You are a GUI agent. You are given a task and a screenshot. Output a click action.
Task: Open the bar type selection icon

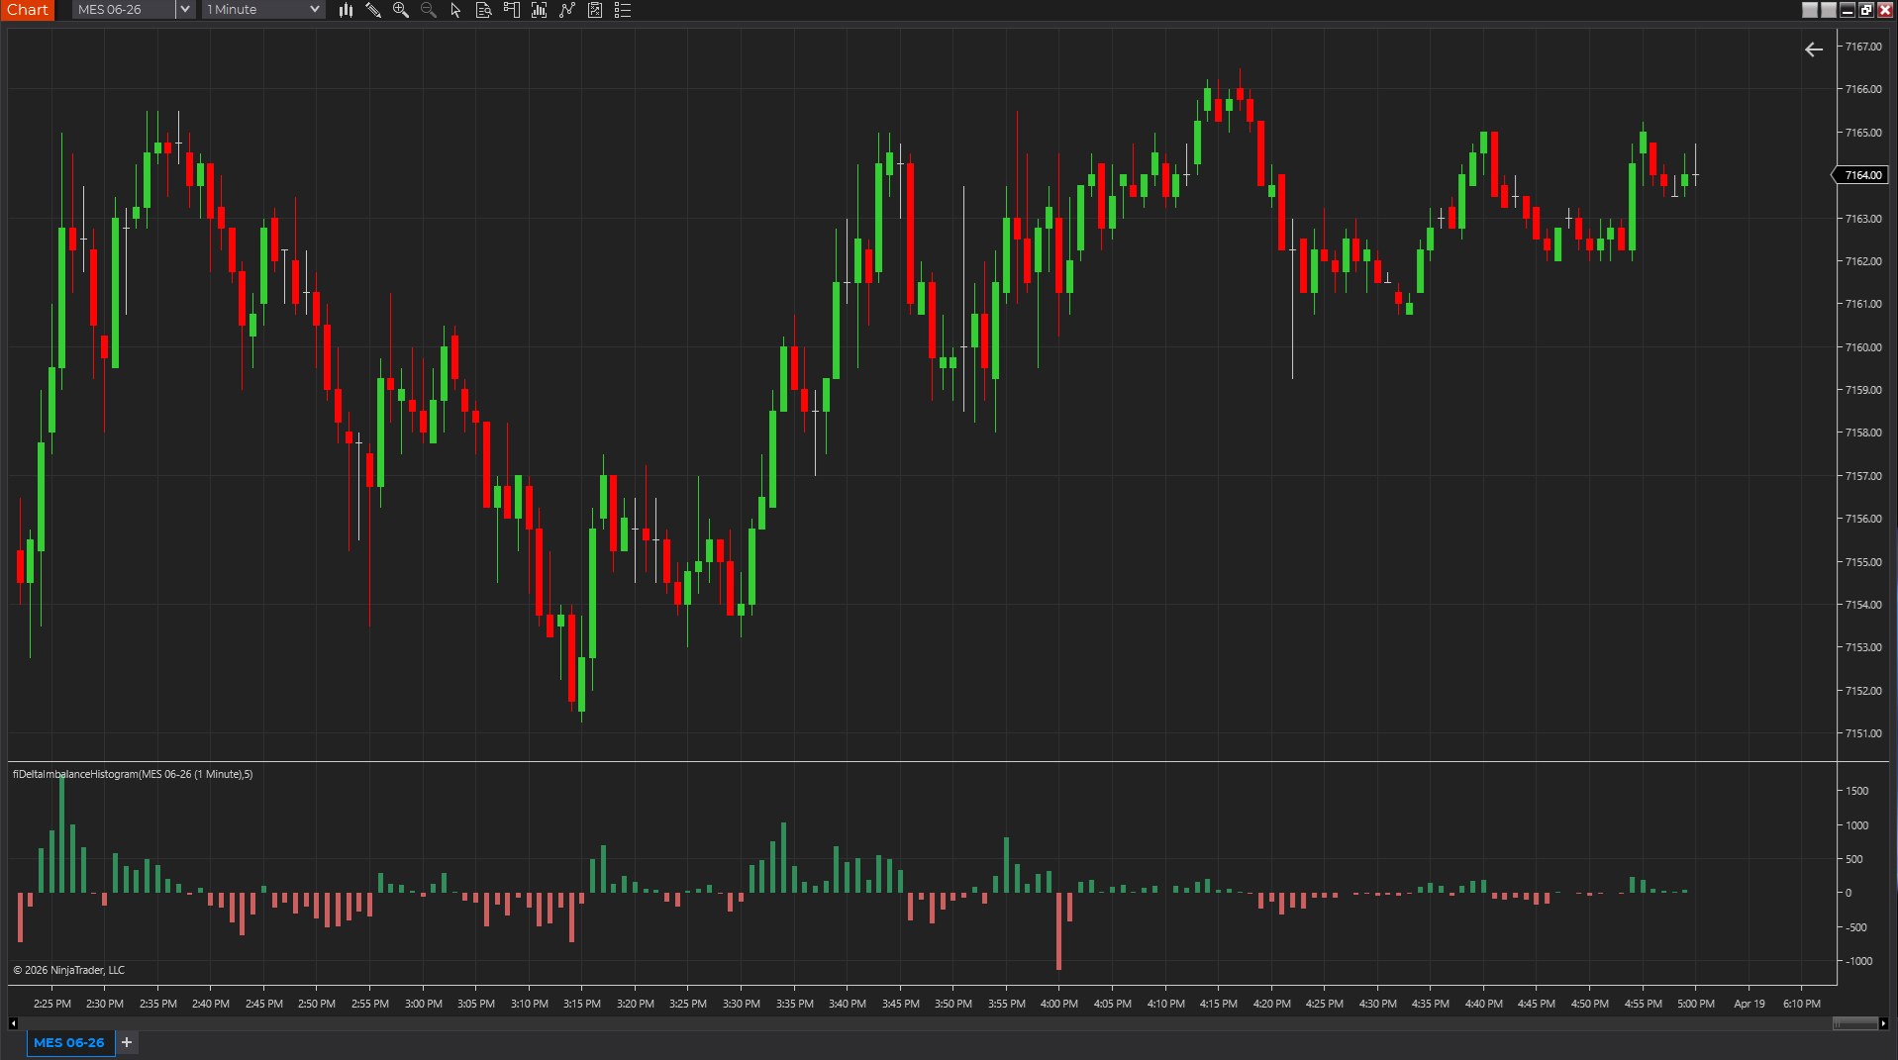coord(346,10)
